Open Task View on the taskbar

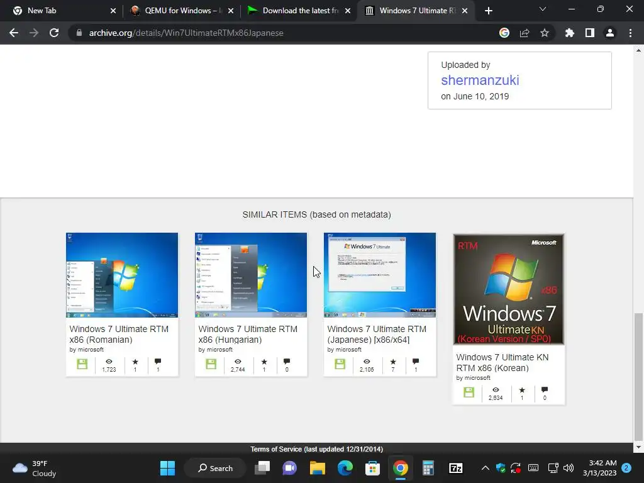click(x=262, y=468)
